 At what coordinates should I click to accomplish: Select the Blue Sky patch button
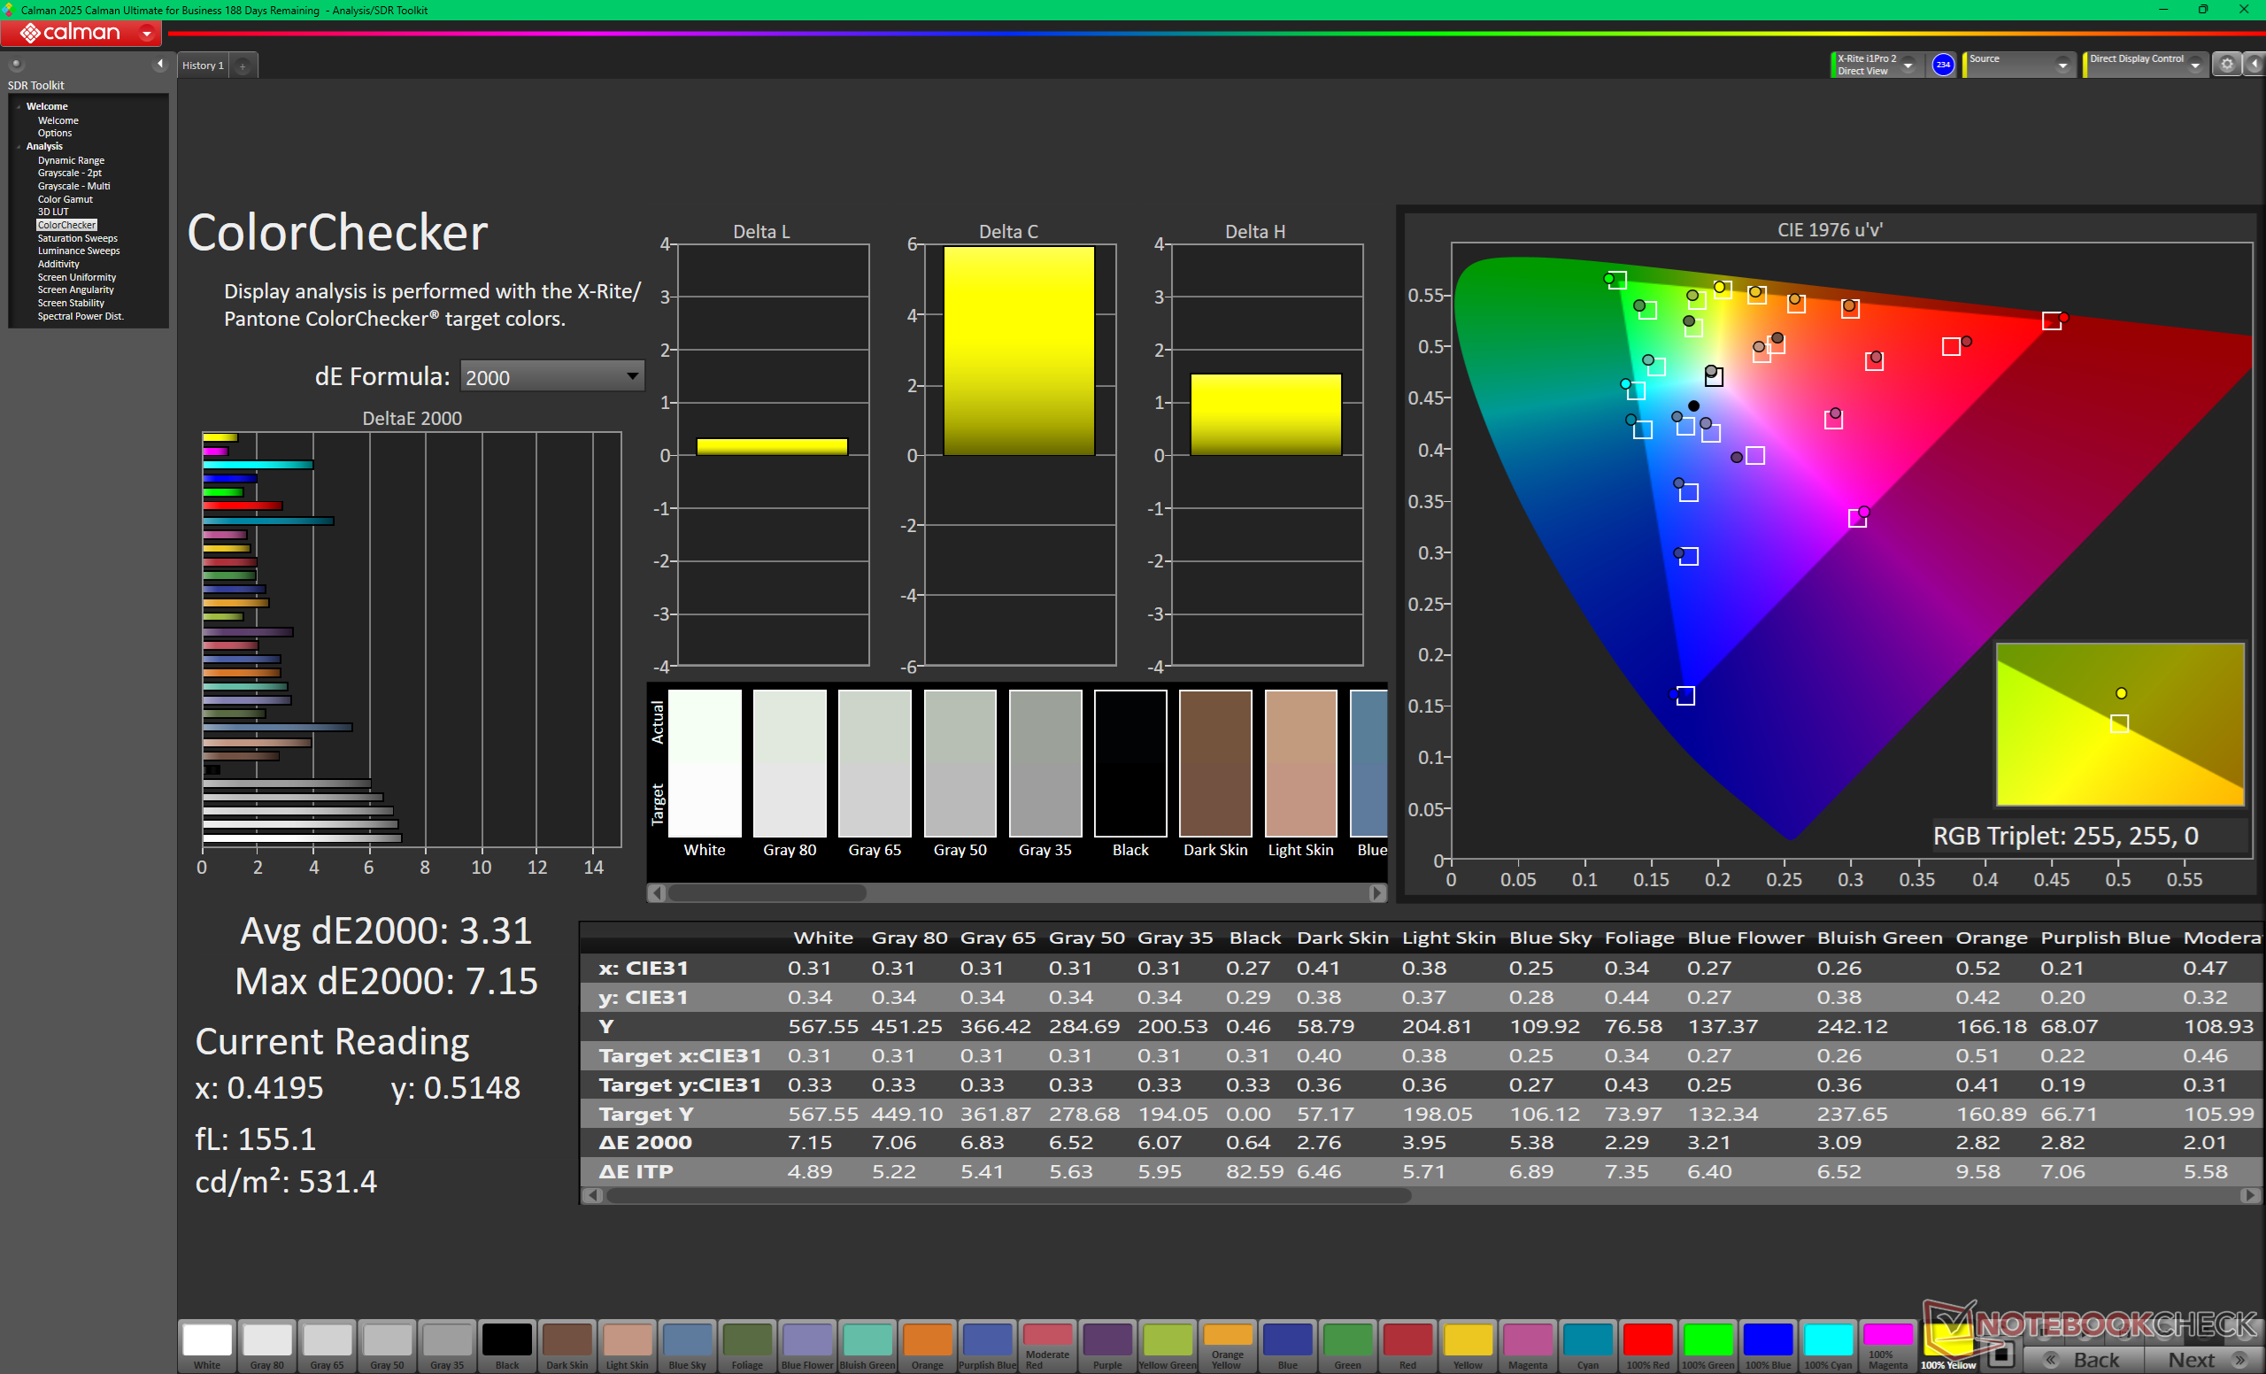pyautogui.click(x=687, y=1346)
